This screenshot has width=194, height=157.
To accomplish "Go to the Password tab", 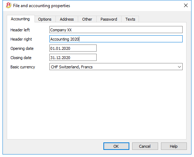I will (109, 19).
